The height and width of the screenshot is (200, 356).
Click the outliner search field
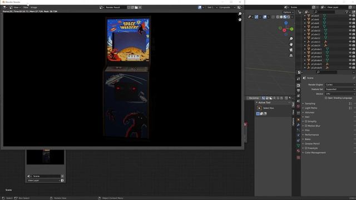324,12
